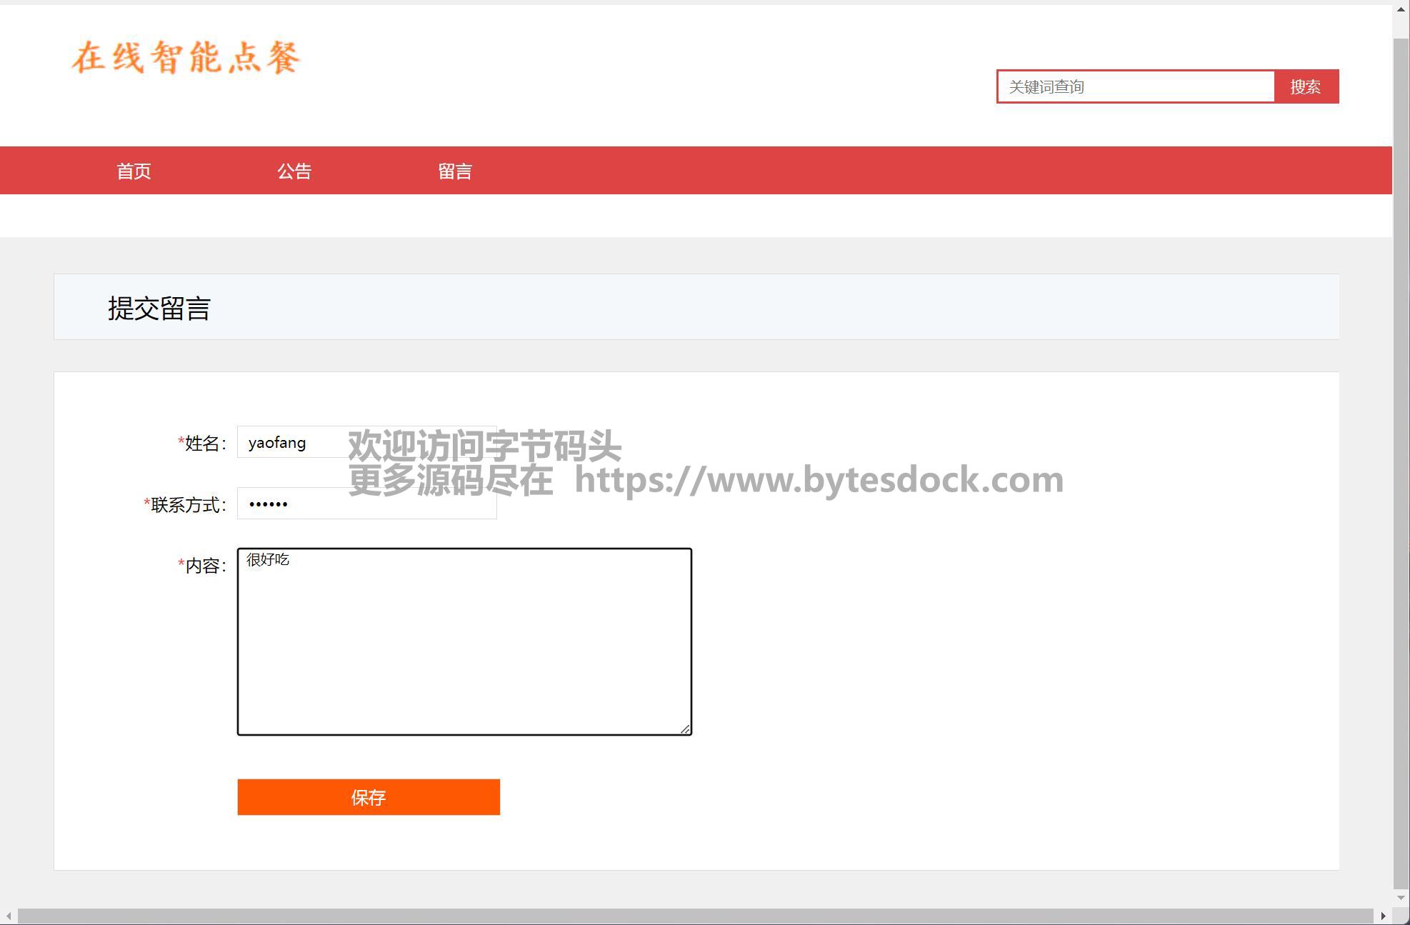Click the horizontal scrollbar left arrow
1410x925 pixels.
[9, 916]
